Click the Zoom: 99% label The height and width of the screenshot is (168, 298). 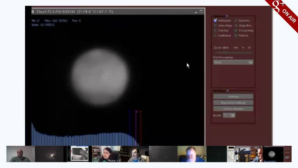221,48
